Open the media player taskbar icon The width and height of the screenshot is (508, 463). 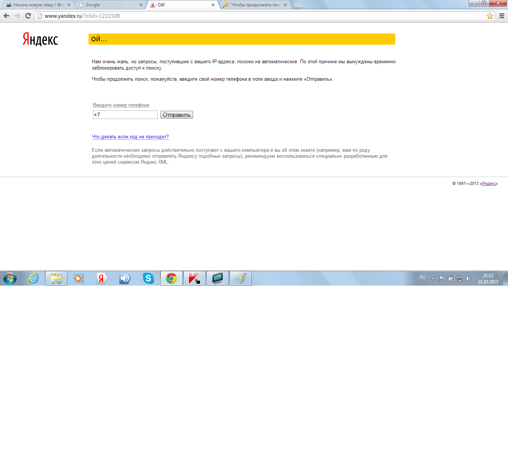point(79,278)
